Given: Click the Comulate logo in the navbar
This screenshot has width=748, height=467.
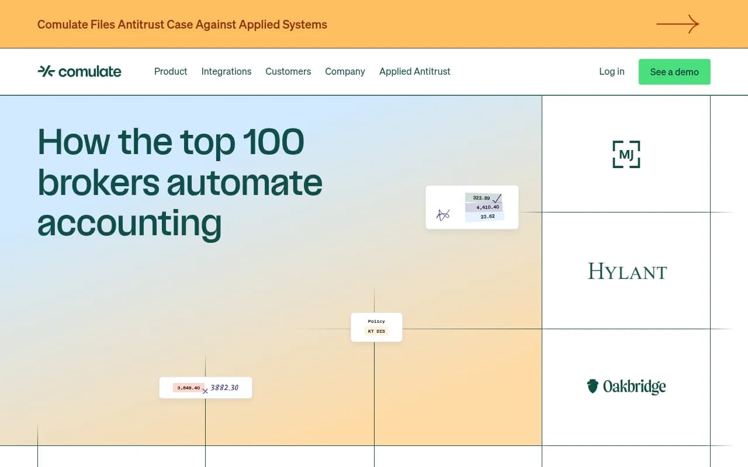Looking at the screenshot, I should [x=79, y=71].
